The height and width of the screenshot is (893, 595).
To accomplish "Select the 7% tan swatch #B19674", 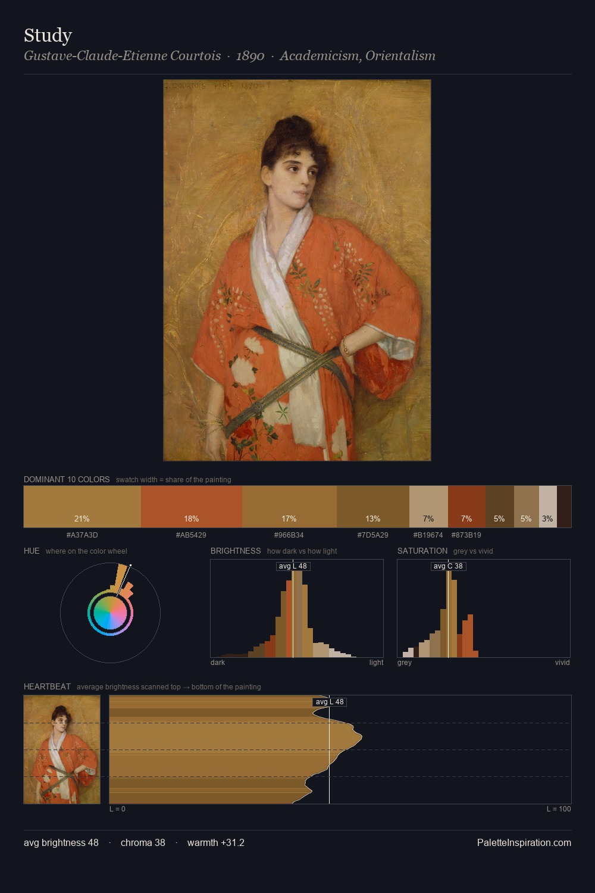I will 428,507.
